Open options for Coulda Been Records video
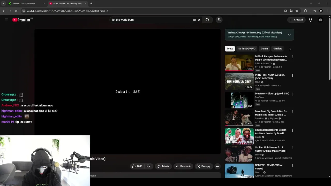 293,130
